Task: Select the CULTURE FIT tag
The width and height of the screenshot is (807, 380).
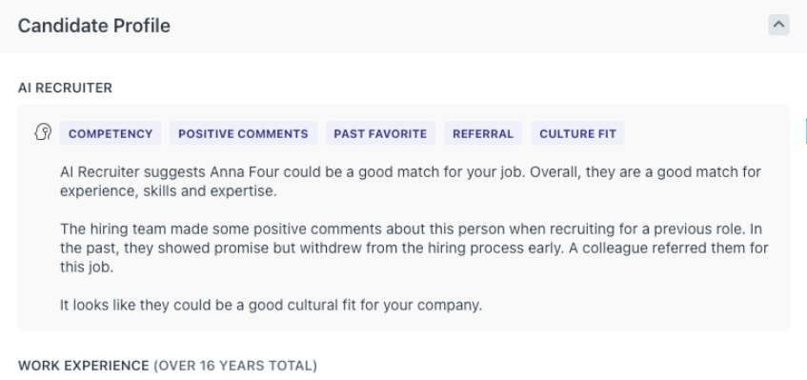Action: pos(577,133)
